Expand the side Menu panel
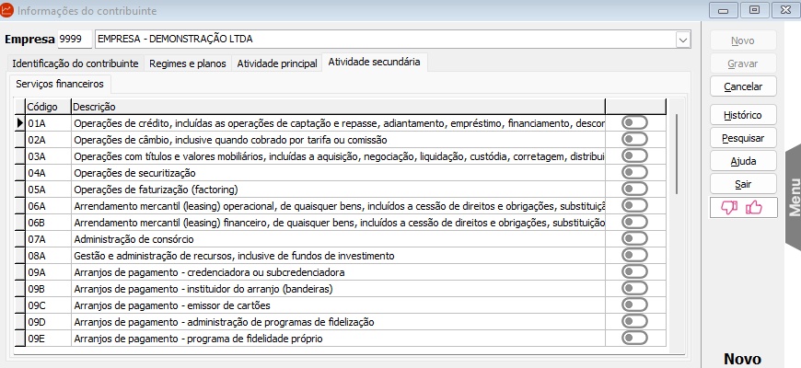The image size is (801, 368). point(794,198)
